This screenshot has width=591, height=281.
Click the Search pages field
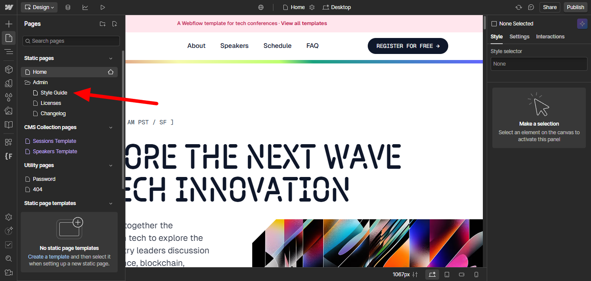point(71,41)
